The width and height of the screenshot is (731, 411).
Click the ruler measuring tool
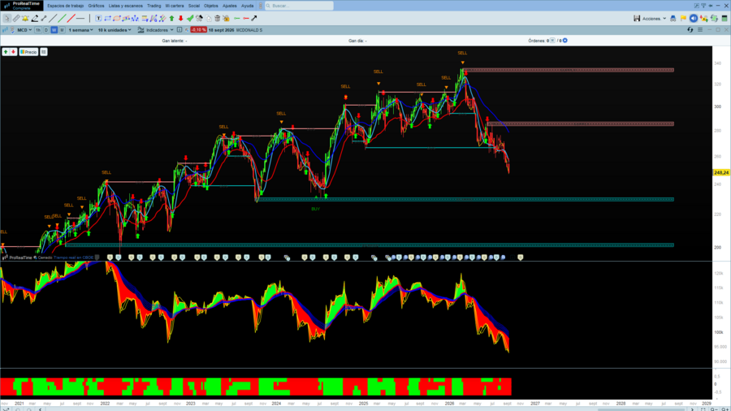16,19
